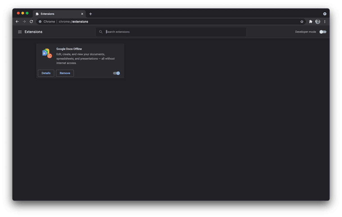Open the Extensions hamburger main menu
Viewport: 342px width, 217px height.
click(20, 32)
